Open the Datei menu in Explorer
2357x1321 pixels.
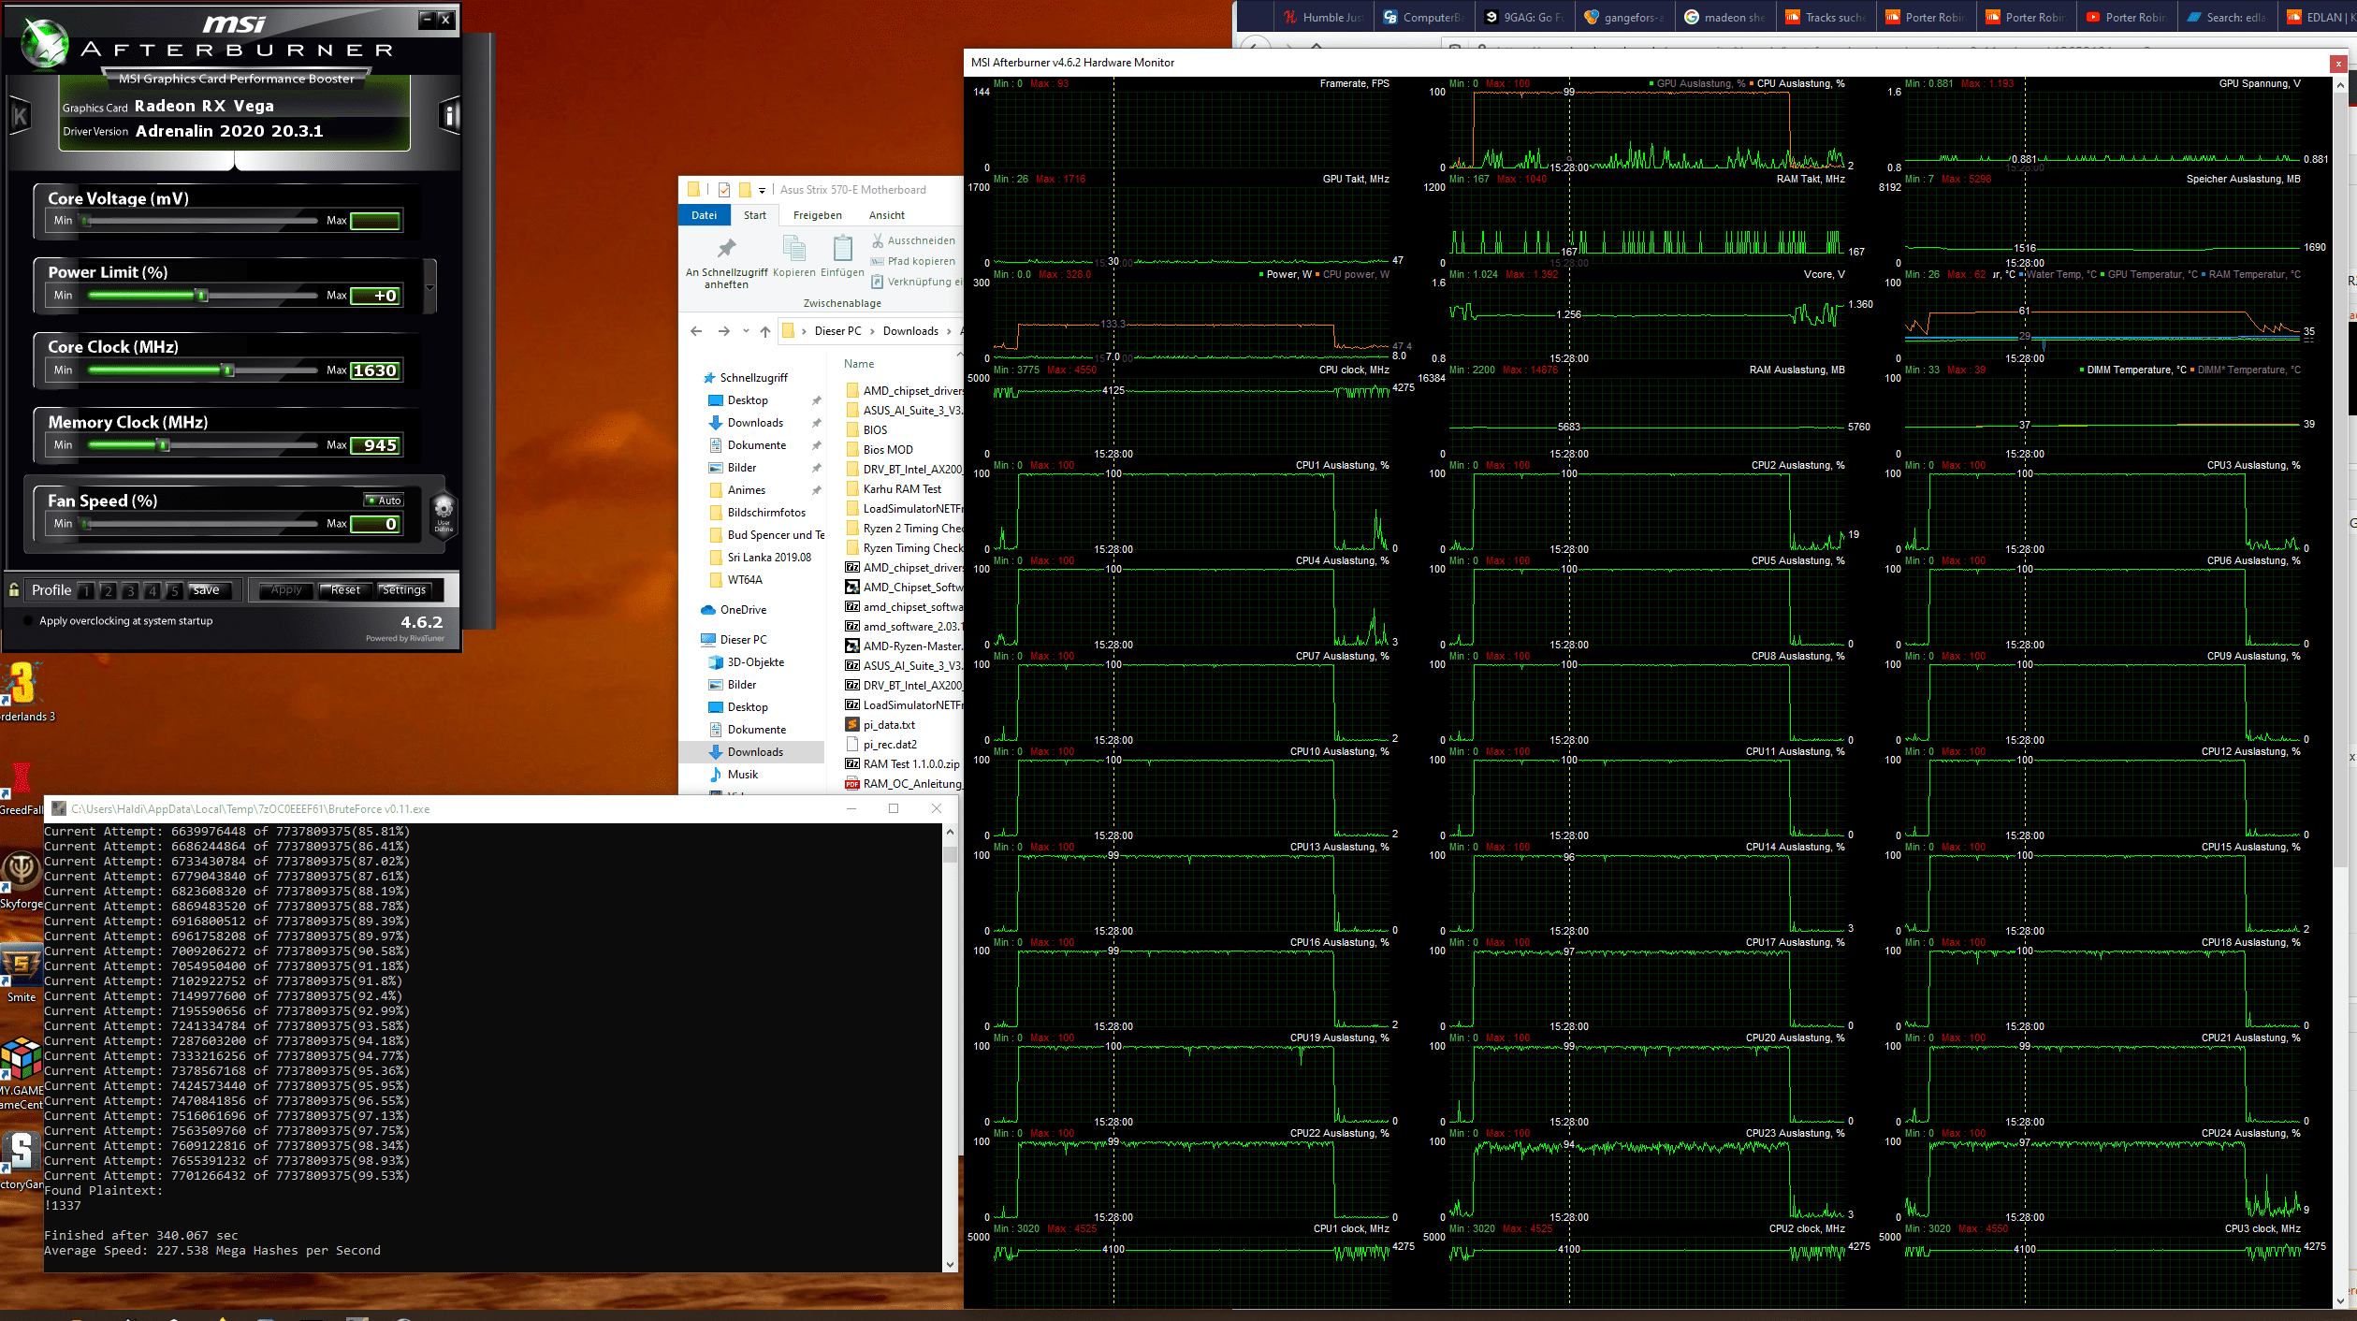coord(705,215)
